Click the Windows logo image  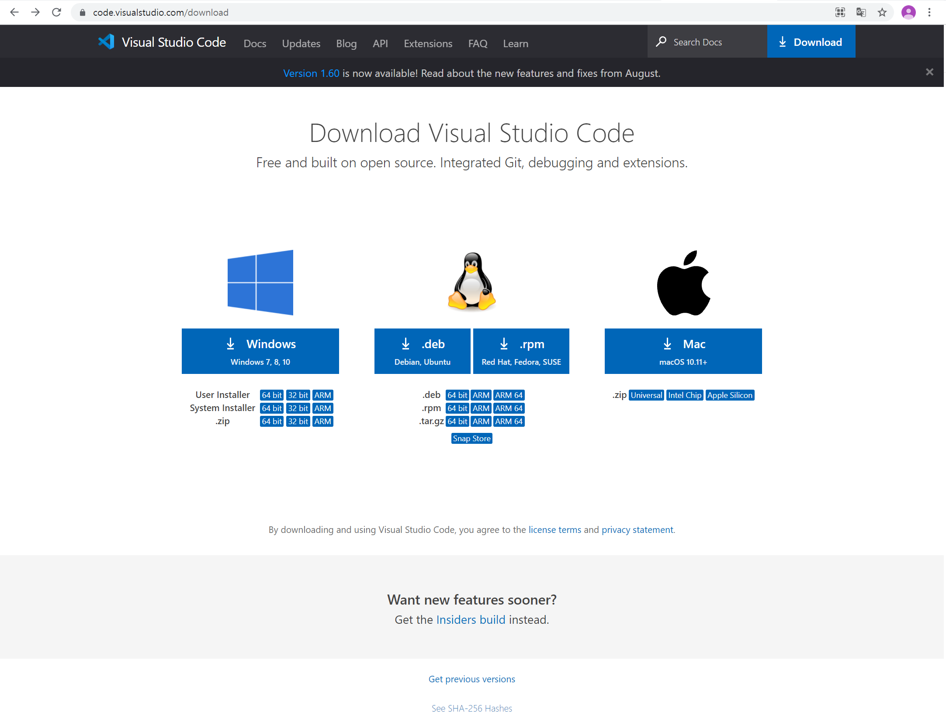point(260,283)
